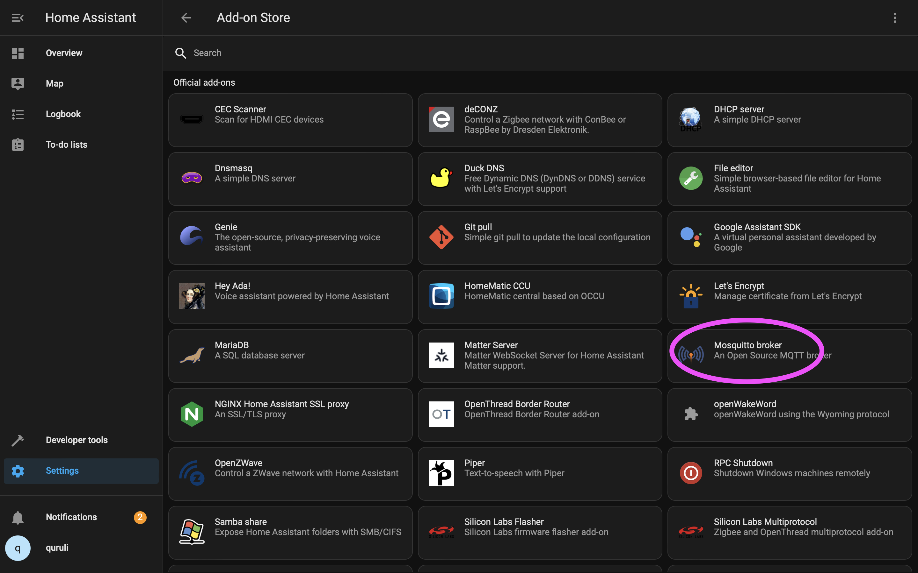Open Developer tools in the sidebar
Viewport: 918px width, 573px height.
click(81, 440)
